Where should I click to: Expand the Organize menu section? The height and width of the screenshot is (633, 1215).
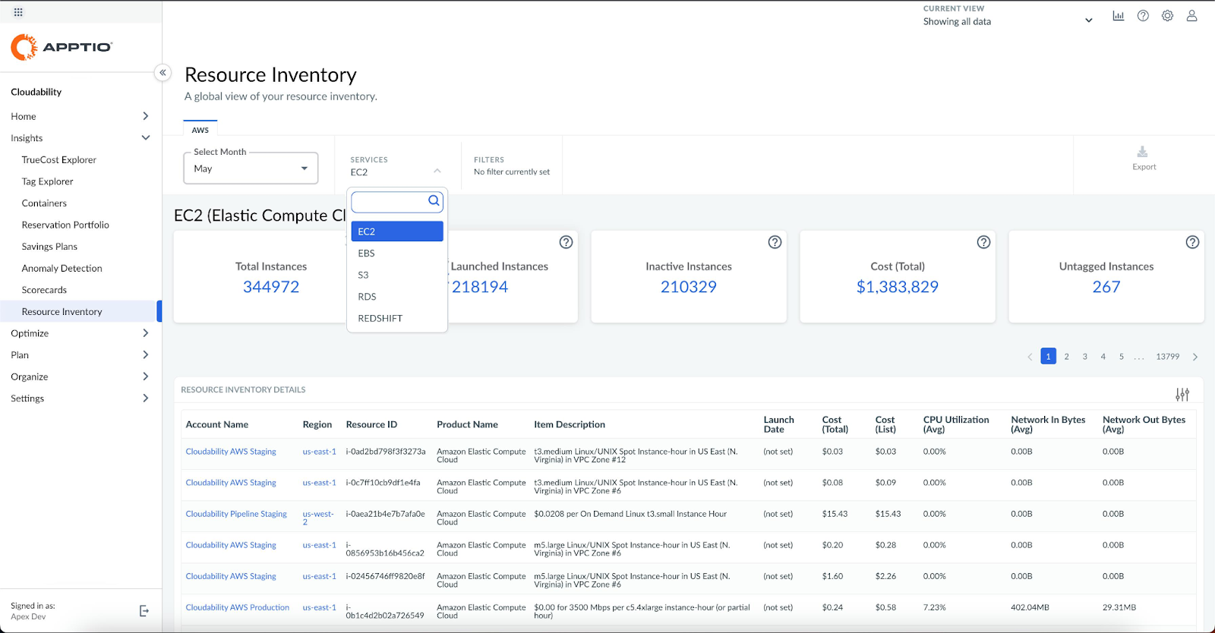[146, 376]
